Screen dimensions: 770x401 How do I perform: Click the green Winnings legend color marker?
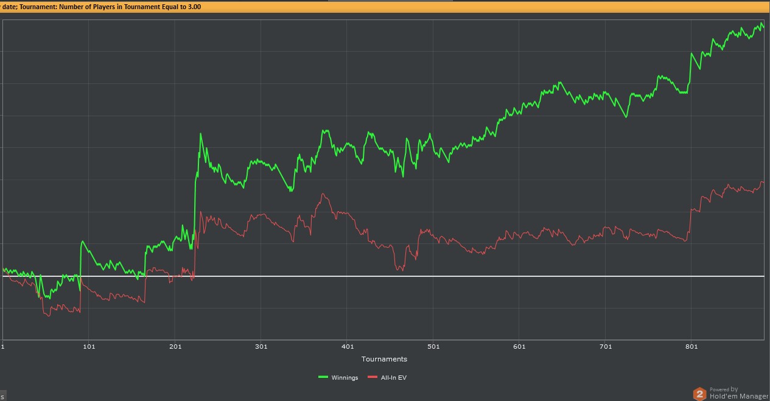coord(323,378)
